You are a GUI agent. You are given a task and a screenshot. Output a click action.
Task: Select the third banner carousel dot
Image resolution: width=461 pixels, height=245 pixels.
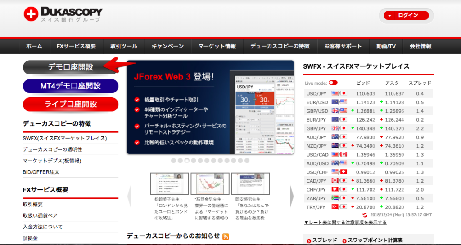coord(187,161)
